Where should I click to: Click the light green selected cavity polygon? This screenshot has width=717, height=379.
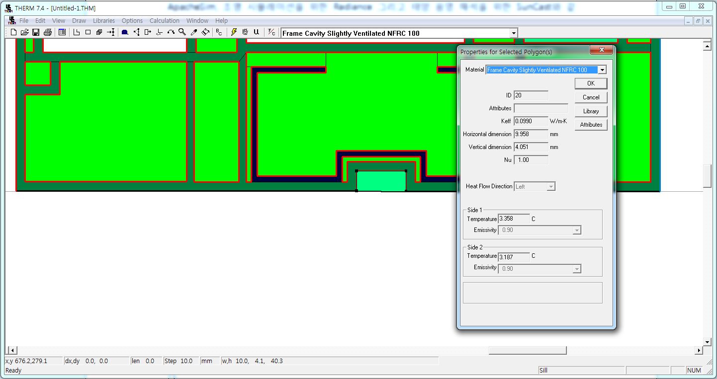pyautogui.click(x=381, y=181)
